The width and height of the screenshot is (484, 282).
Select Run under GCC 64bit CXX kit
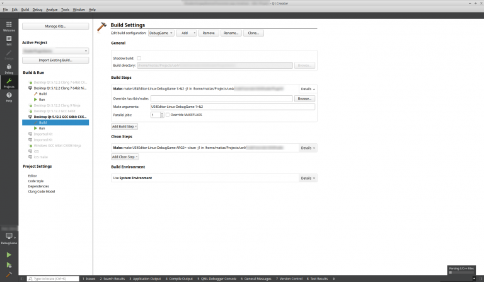(42, 128)
